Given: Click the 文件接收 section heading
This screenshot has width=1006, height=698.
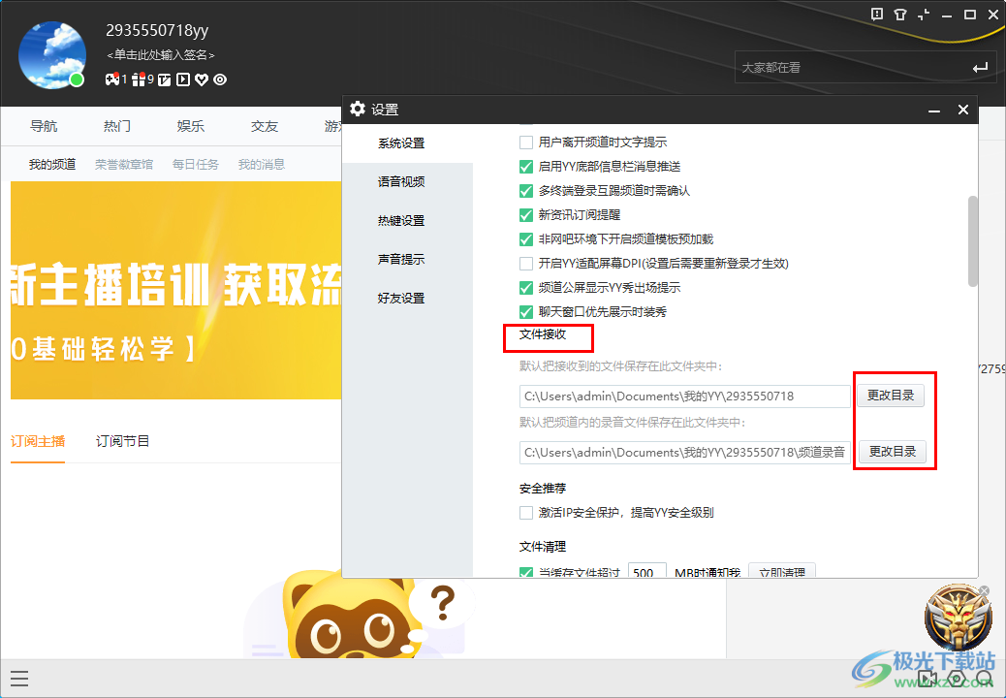Looking at the screenshot, I should click(543, 334).
